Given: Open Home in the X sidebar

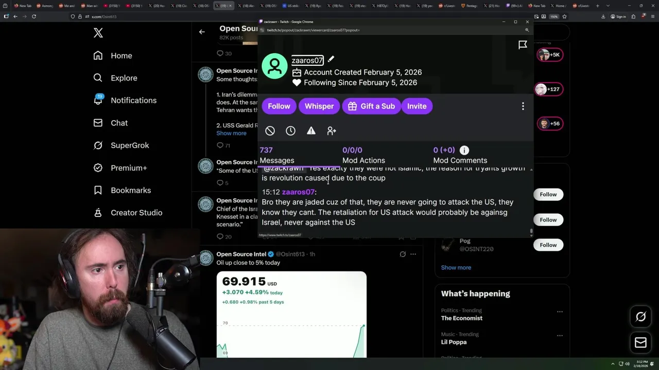Looking at the screenshot, I should pos(113,55).
